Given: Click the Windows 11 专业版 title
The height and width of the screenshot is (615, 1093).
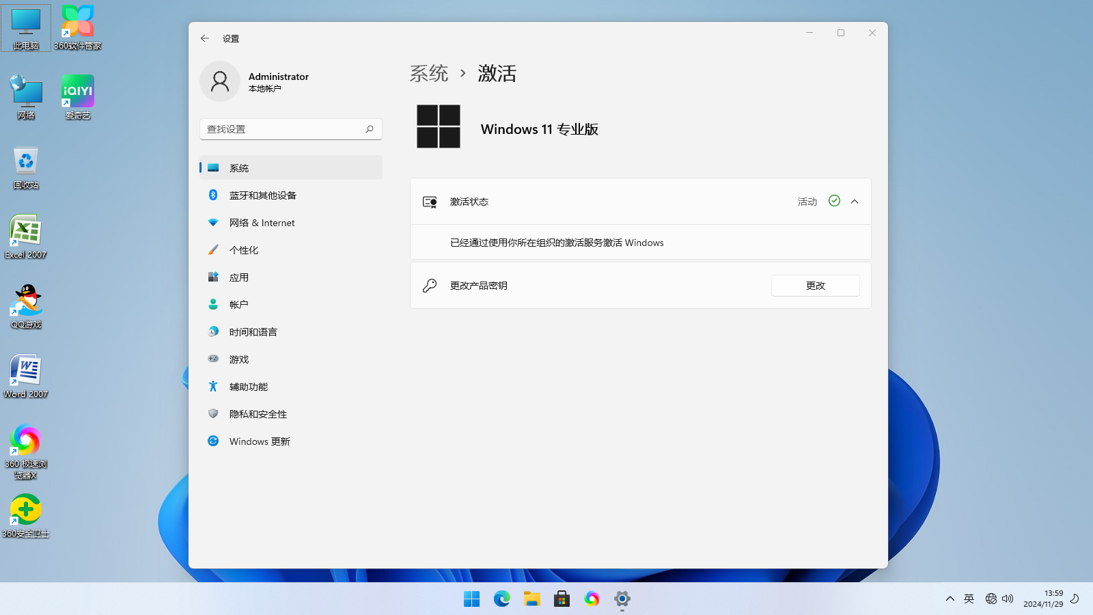Looking at the screenshot, I should (x=540, y=129).
